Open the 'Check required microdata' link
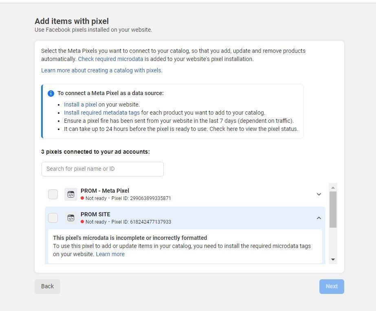This screenshot has width=376, height=311. click(x=110, y=59)
